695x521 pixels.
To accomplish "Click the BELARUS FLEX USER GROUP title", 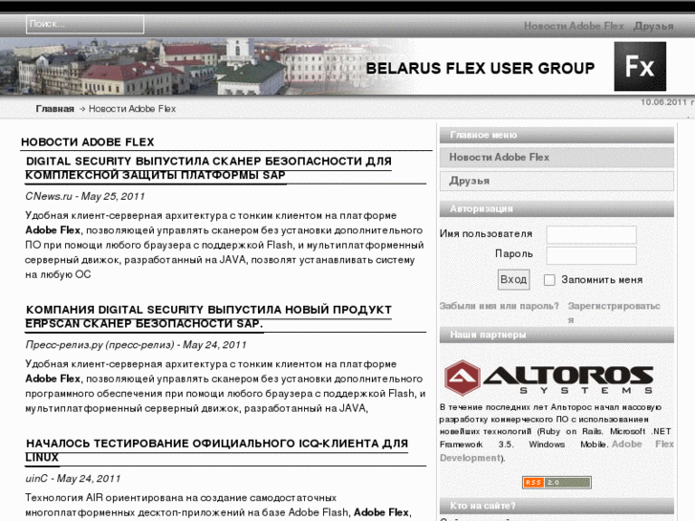I will click(480, 68).
